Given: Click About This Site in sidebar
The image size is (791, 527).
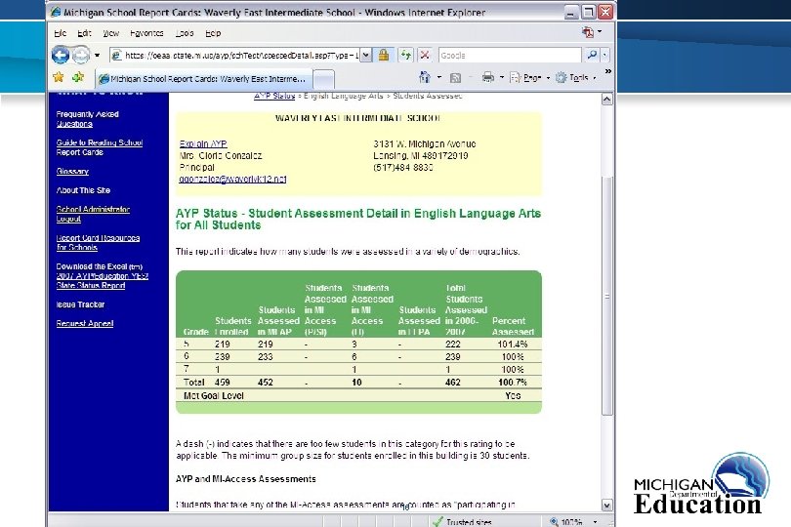Looking at the screenshot, I should click(x=83, y=190).
